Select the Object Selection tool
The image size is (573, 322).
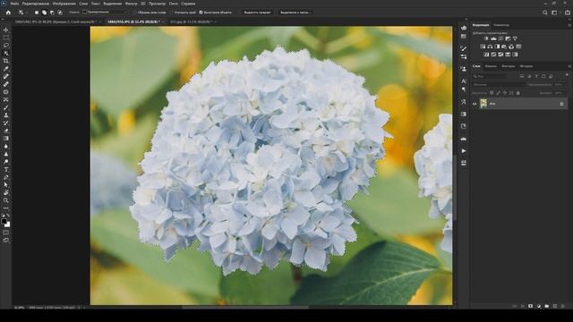pyautogui.click(x=6, y=53)
